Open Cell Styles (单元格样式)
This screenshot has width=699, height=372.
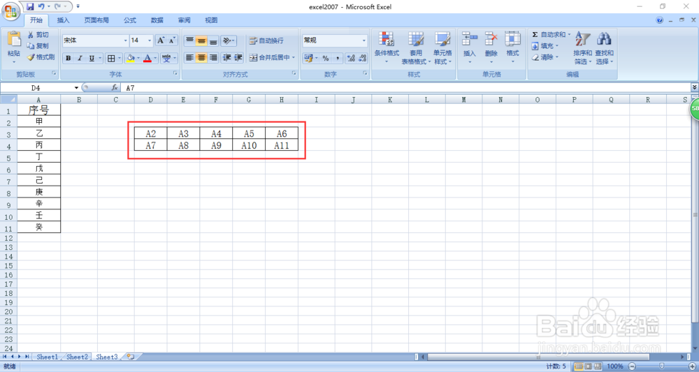pyautogui.click(x=442, y=48)
